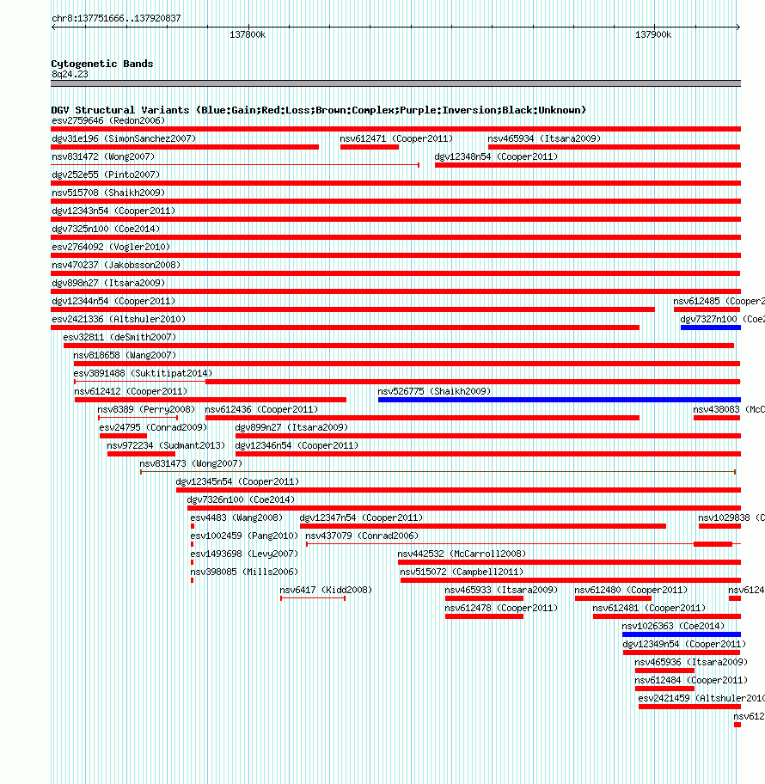
Task: Click the Cytogenetic Bands track title
Action: point(102,64)
